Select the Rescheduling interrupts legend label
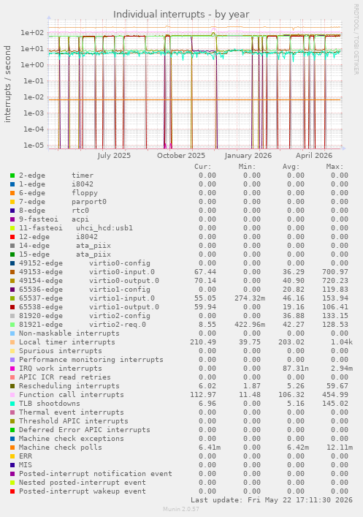The height and width of the screenshot is (517, 363). click(69, 386)
